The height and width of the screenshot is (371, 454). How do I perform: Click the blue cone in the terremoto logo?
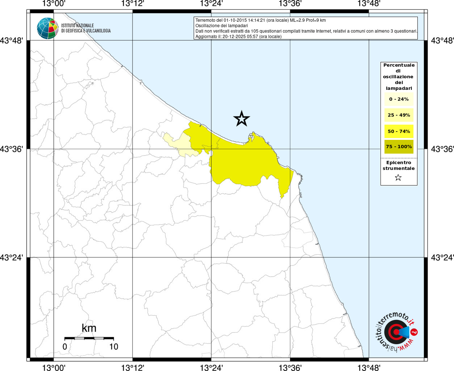pyautogui.click(x=404, y=332)
